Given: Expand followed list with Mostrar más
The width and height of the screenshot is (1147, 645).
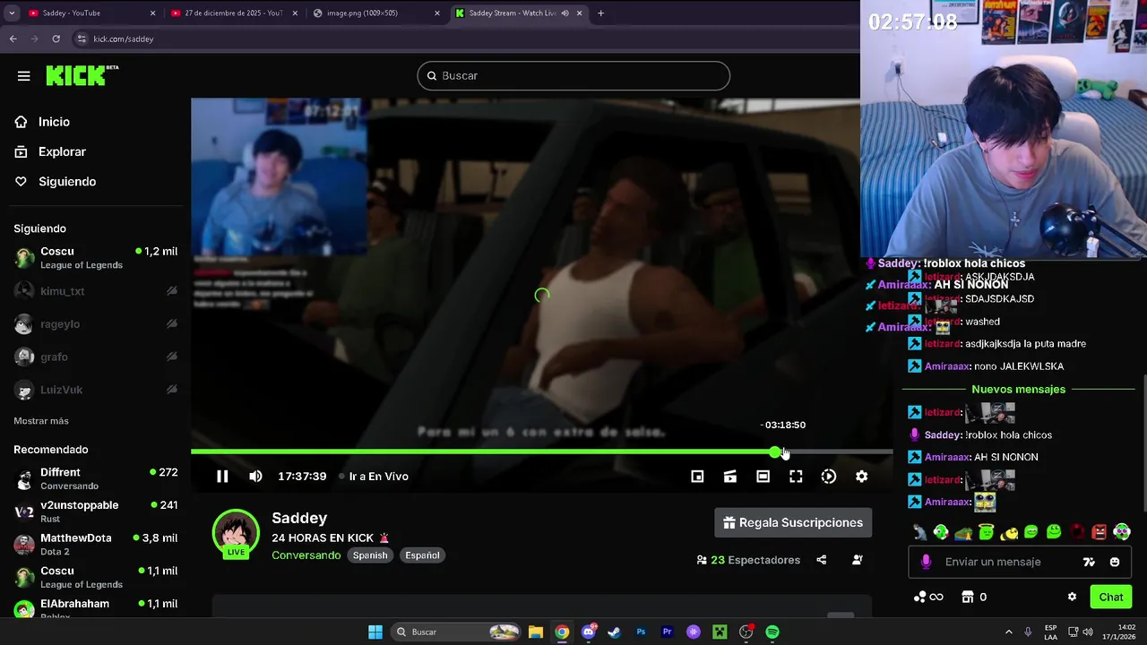Looking at the screenshot, I should click(41, 421).
